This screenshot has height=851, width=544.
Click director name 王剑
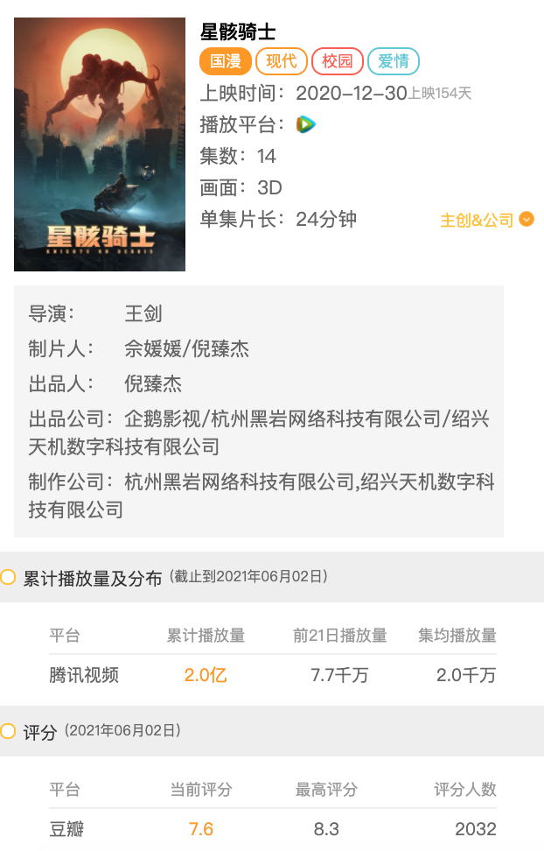tap(143, 313)
